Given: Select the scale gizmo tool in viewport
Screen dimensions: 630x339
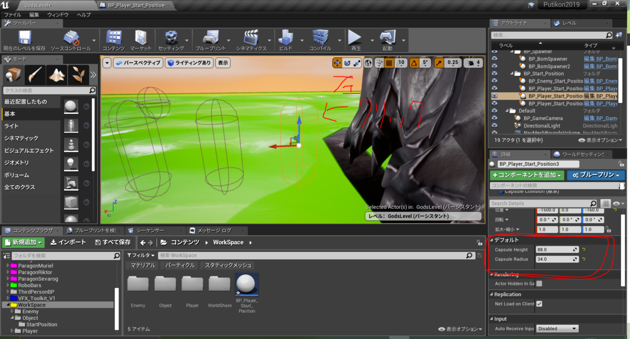Looking at the screenshot, I should tap(357, 63).
